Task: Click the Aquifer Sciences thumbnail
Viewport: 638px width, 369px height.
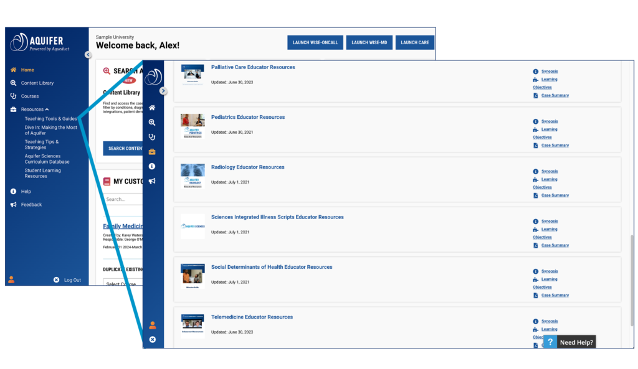Action: pos(193,226)
